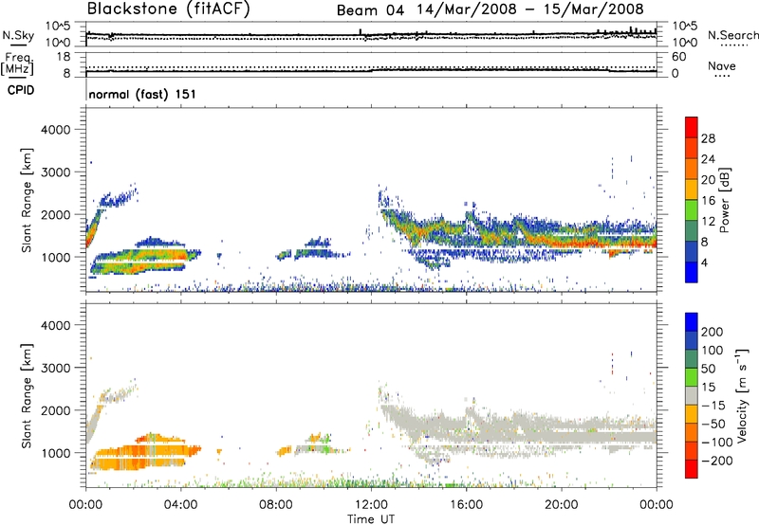The width and height of the screenshot is (759, 525).
Task: Click the date range "14/Mar/2008 - 15/Mar/2008"
Action: [530, 9]
